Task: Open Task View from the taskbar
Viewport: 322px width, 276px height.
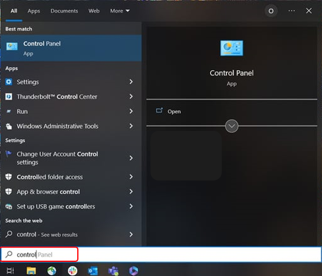Action: click(x=10, y=271)
